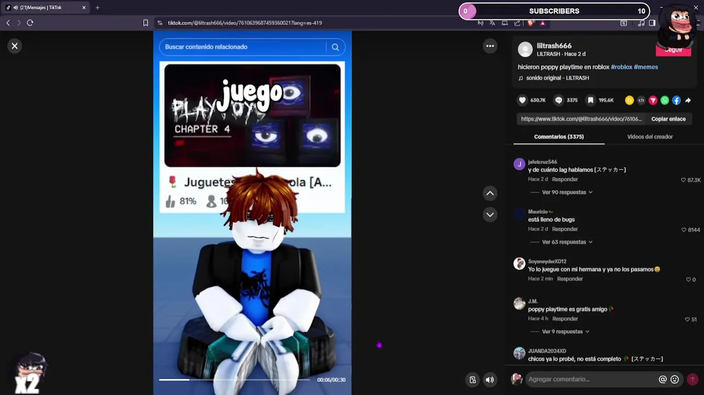Toggle the browser sidebar panel icon
This screenshot has height=395, width=704.
coord(652,23)
